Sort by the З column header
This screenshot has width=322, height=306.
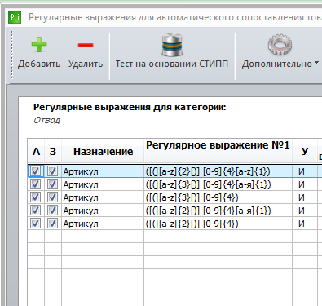click(53, 151)
